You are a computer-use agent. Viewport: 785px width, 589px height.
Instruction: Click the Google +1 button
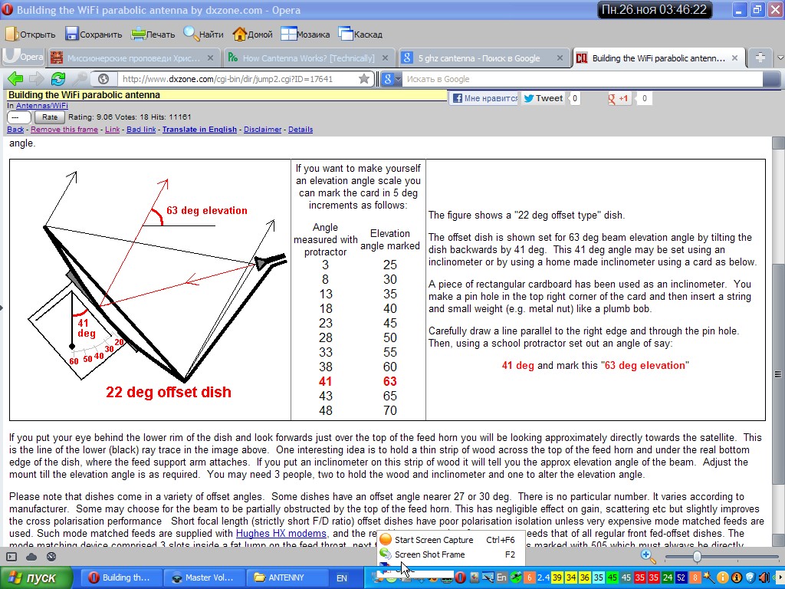[x=619, y=98]
